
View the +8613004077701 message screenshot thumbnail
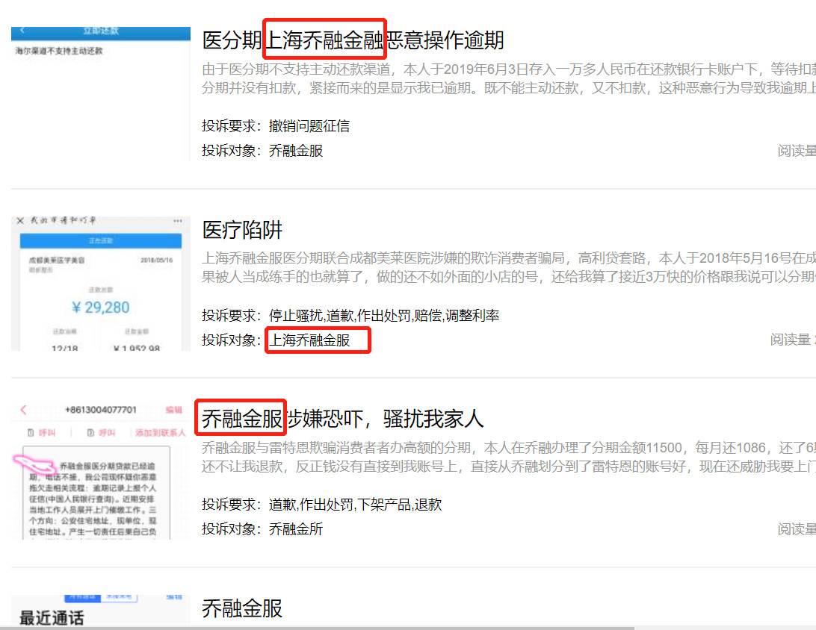[x=101, y=472]
